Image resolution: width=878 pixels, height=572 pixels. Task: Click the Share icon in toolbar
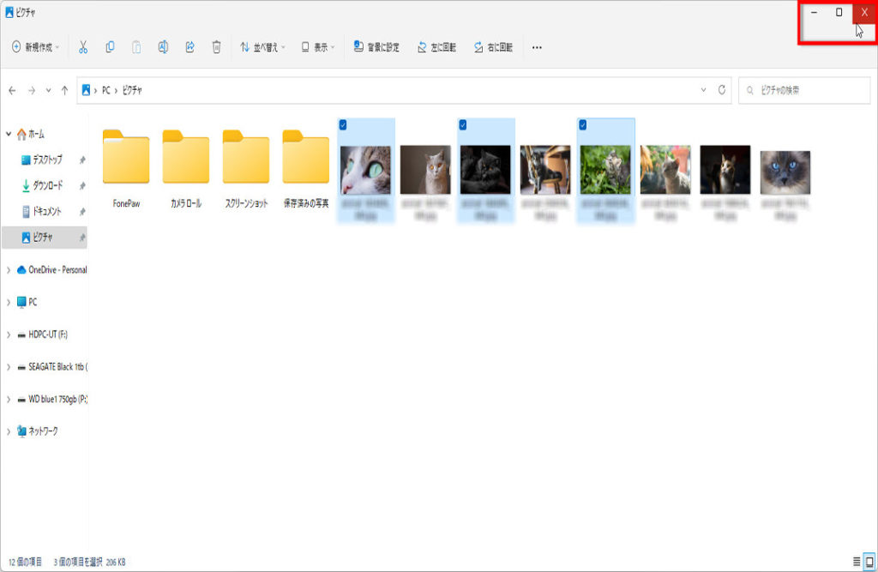coord(189,47)
